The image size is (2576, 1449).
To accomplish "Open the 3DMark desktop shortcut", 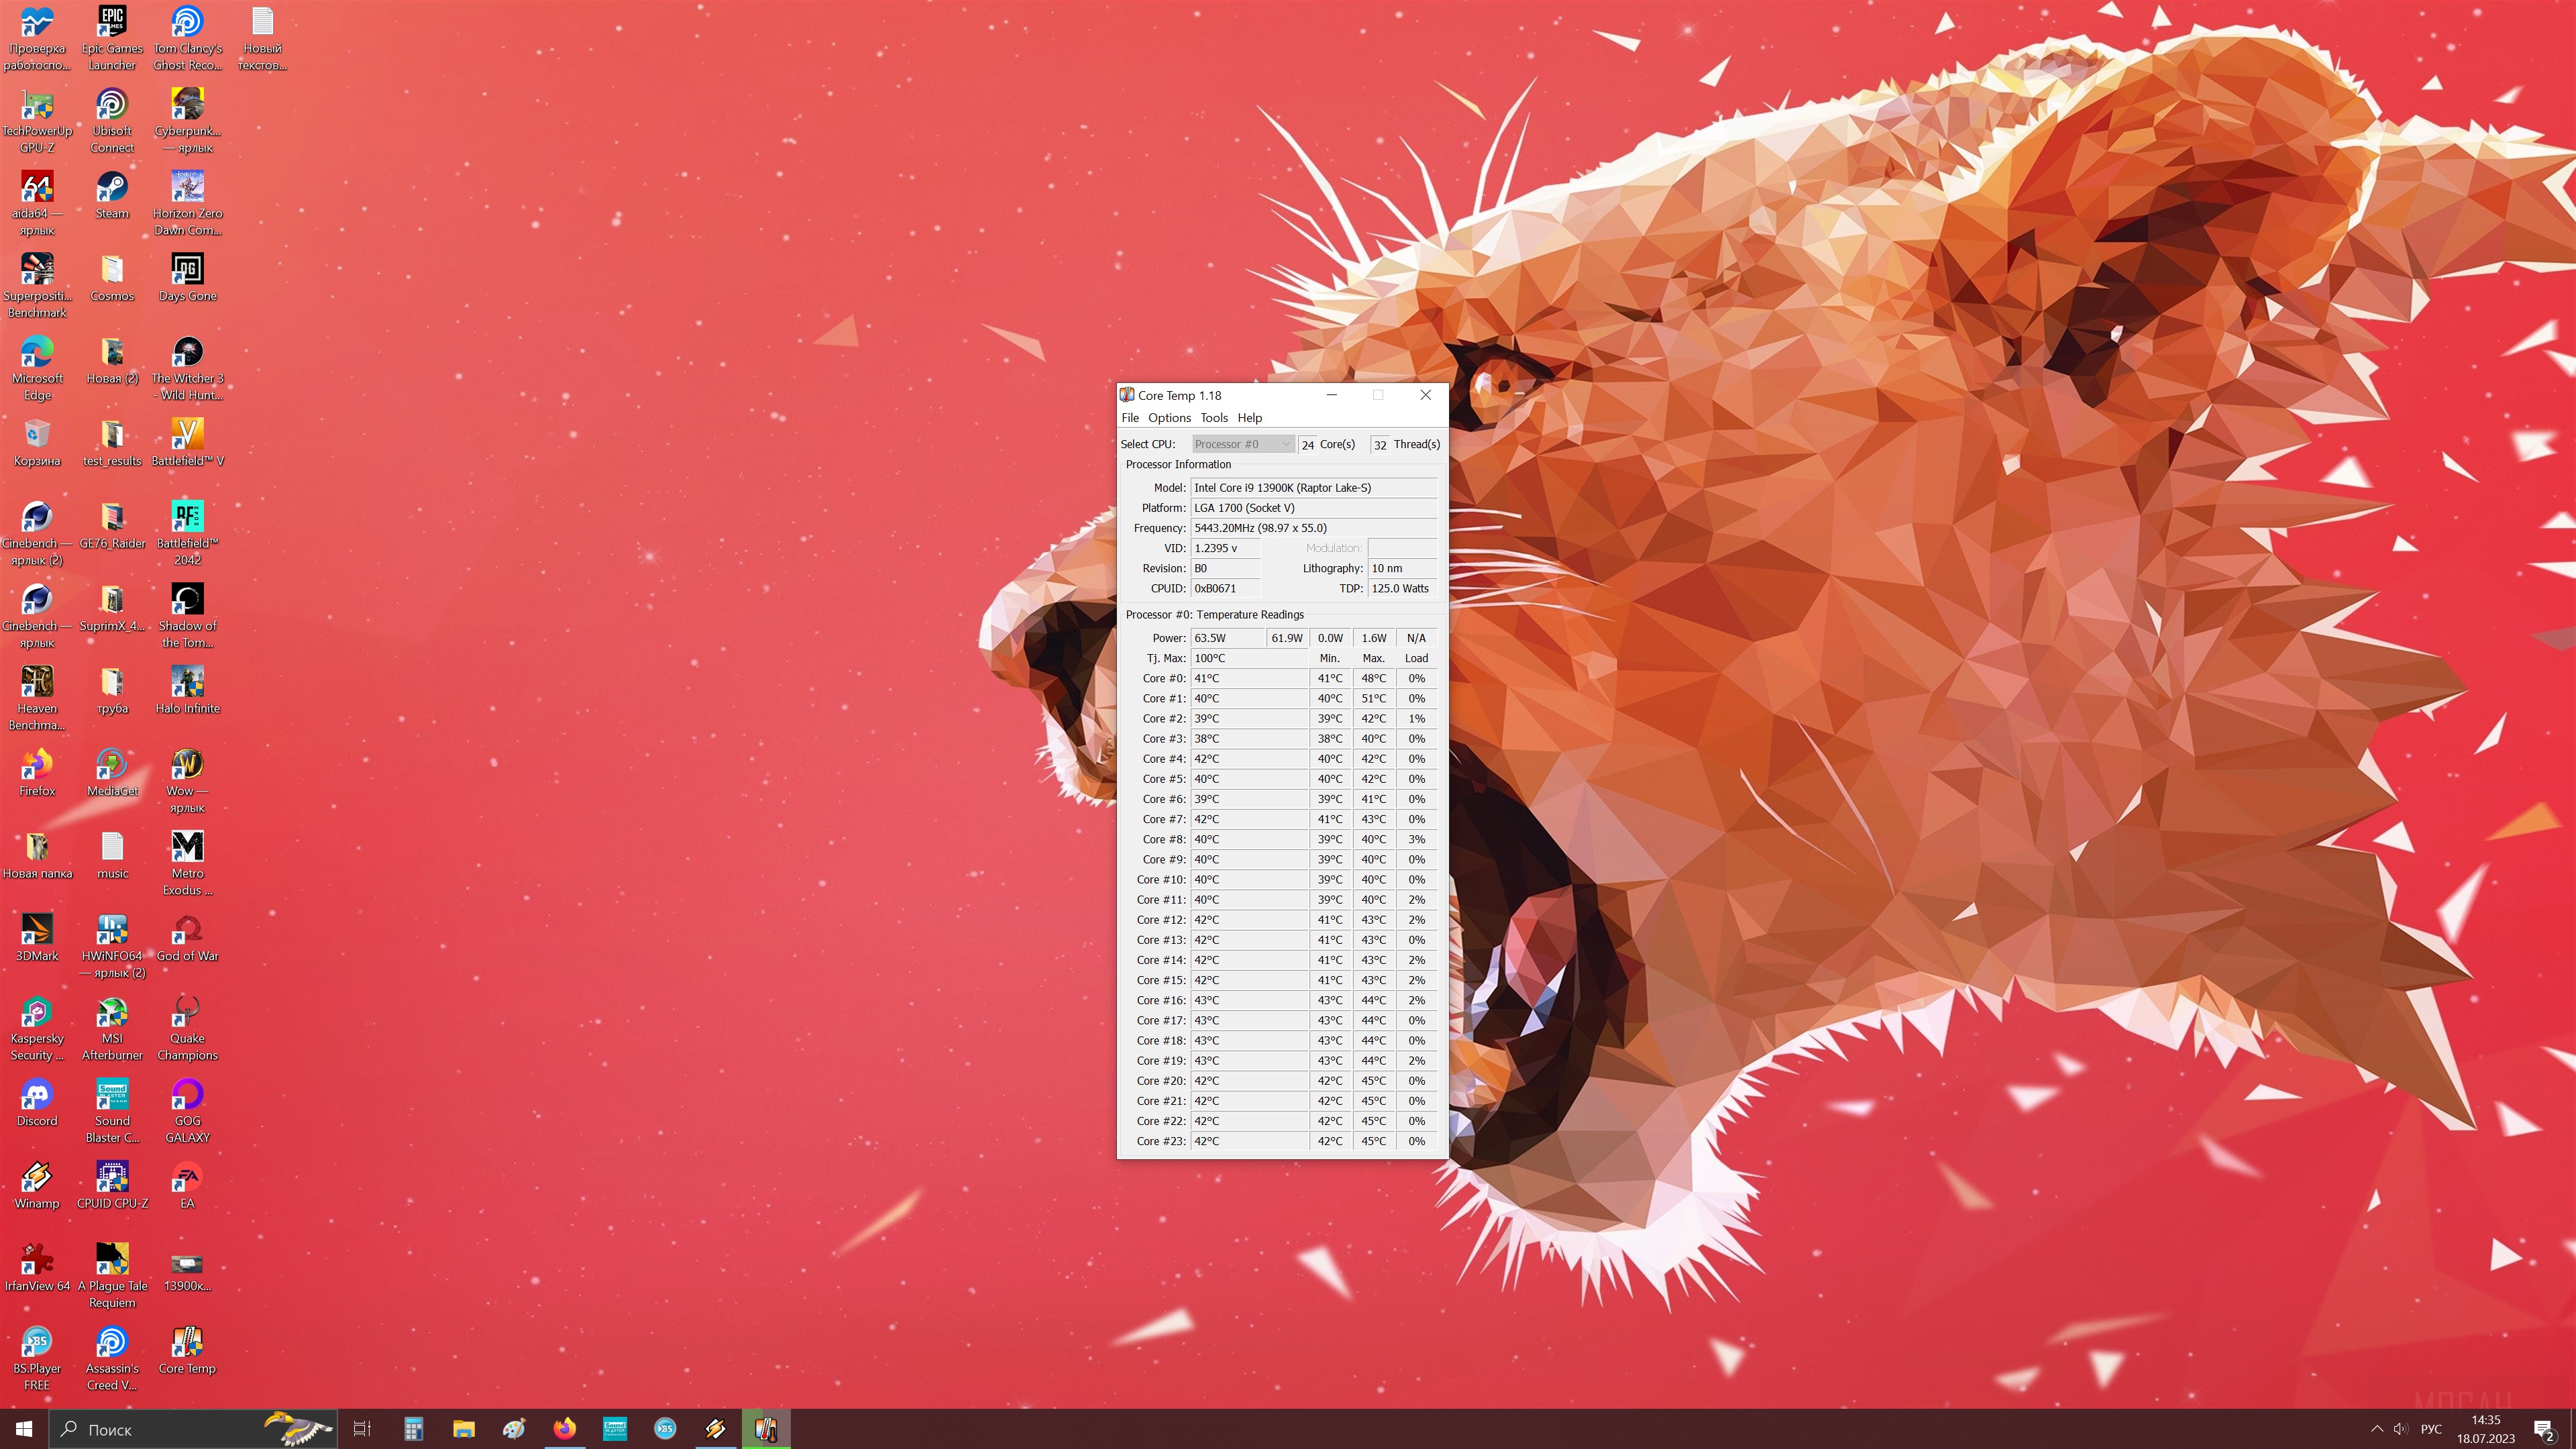I will coord(37,931).
